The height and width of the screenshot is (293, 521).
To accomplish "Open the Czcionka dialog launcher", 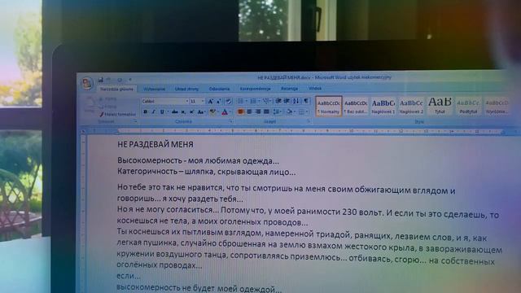I will coord(231,121).
